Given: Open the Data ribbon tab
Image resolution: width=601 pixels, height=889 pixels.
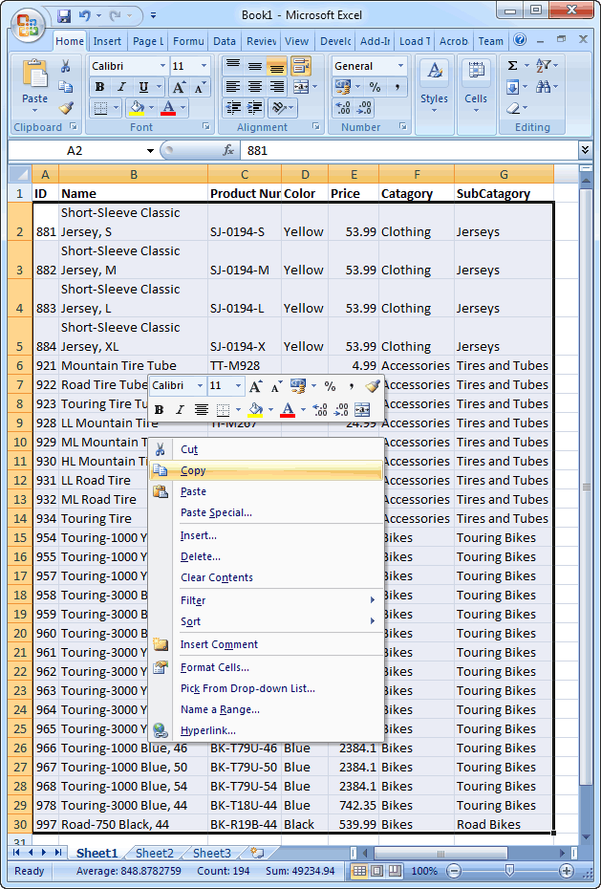Looking at the screenshot, I should (x=225, y=41).
